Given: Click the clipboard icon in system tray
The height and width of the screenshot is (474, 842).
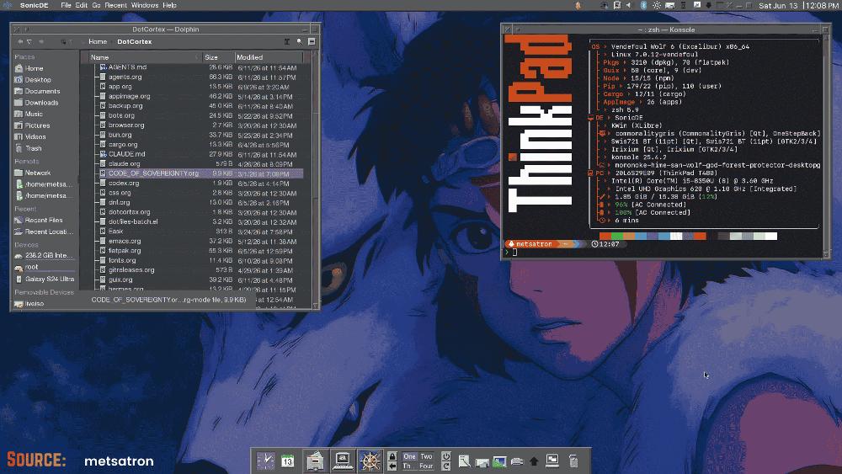Looking at the screenshot, I should (x=617, y=5).
